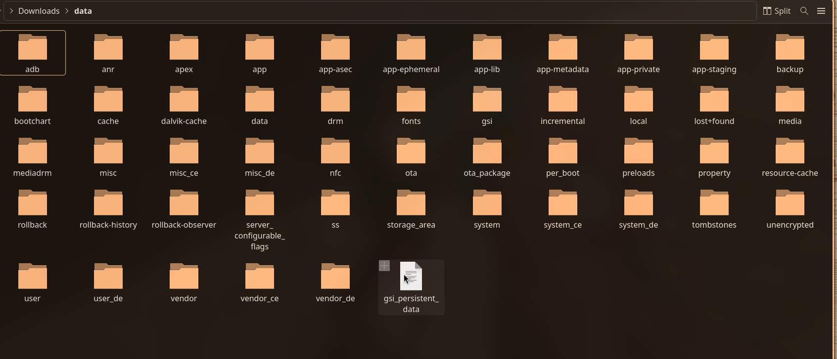The image size is (837, 359).
Task: Click the app-lib folder icon
Action: tap(487, 47)
